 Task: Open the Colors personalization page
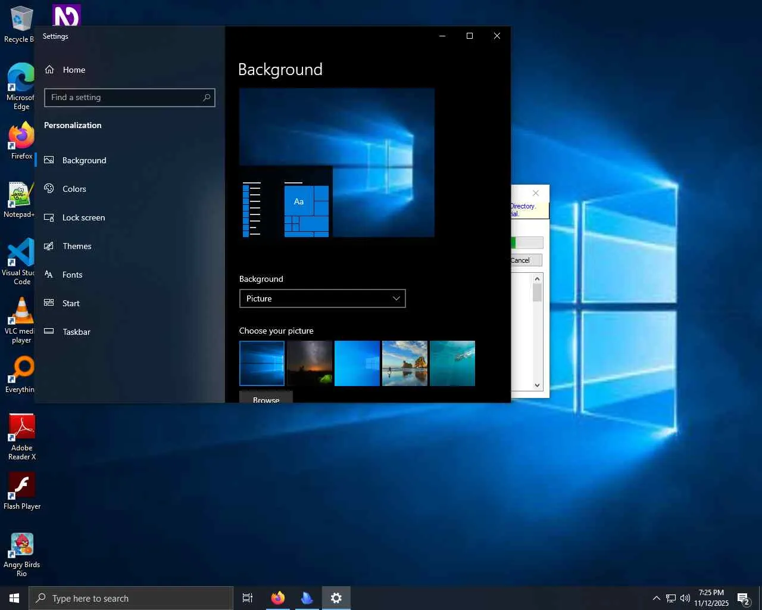(x=74, y=189)
